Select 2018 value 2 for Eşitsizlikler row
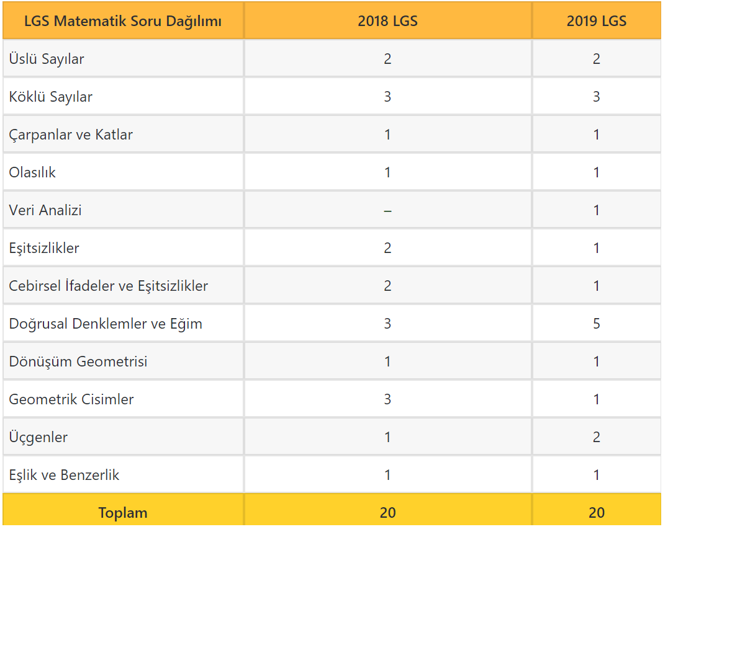The height and width of the screenshot is (661, 745). pos(388,248)
